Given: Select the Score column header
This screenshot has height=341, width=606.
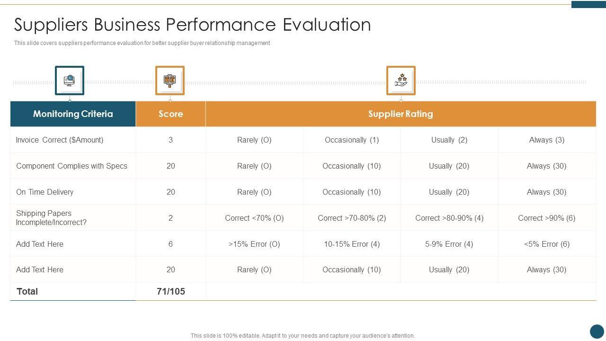Looking at the screenshot, I should coord(170,114).
